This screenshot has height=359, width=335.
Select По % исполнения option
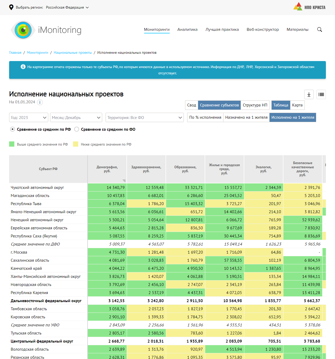point(205,117)
